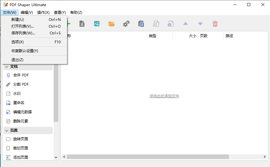Collapse the 文档 section chevron
270x167 pixels.
[x=7, y=67]
